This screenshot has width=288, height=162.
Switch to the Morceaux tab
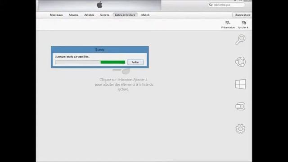[x=56, y=15]
